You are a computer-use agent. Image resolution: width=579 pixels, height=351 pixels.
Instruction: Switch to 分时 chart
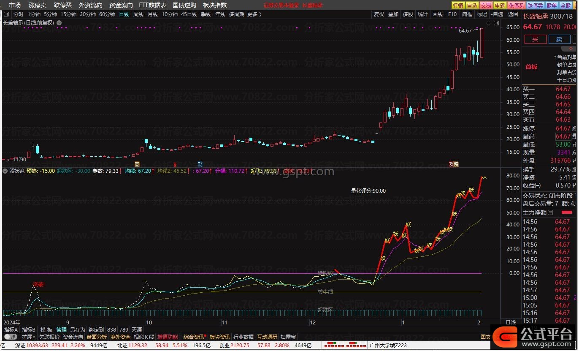(19, 14)
